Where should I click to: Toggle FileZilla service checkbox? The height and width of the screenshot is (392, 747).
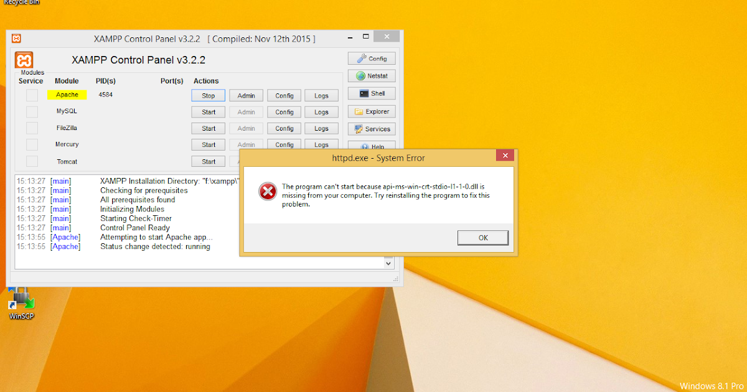pos(32,128)
